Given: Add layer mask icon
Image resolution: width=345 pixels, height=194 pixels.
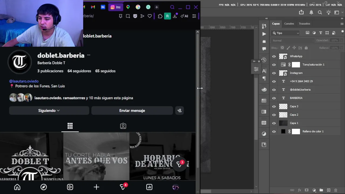Looking at the screenshot, I should click(306, 190).
